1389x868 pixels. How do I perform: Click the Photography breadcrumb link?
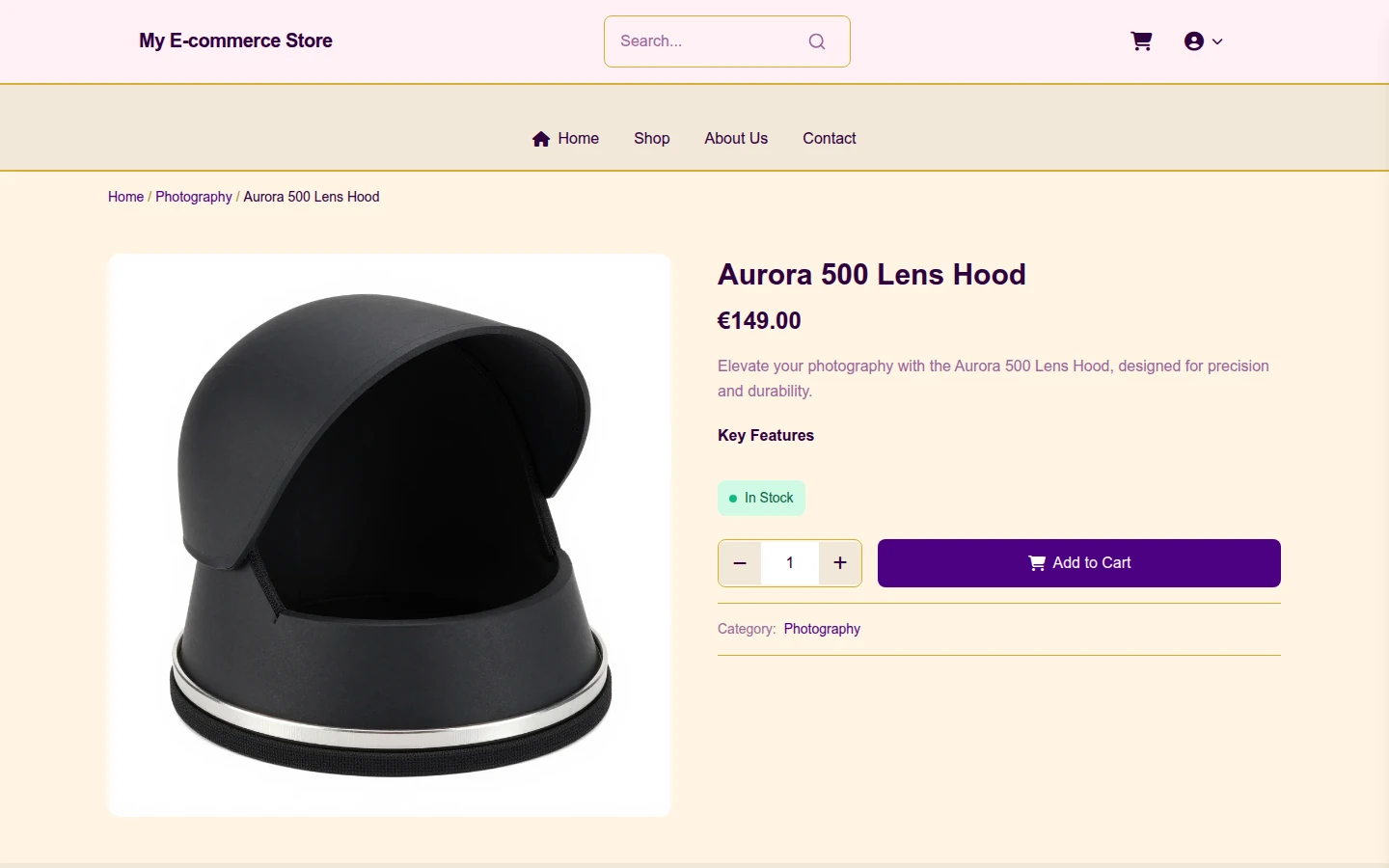point(194,197)
